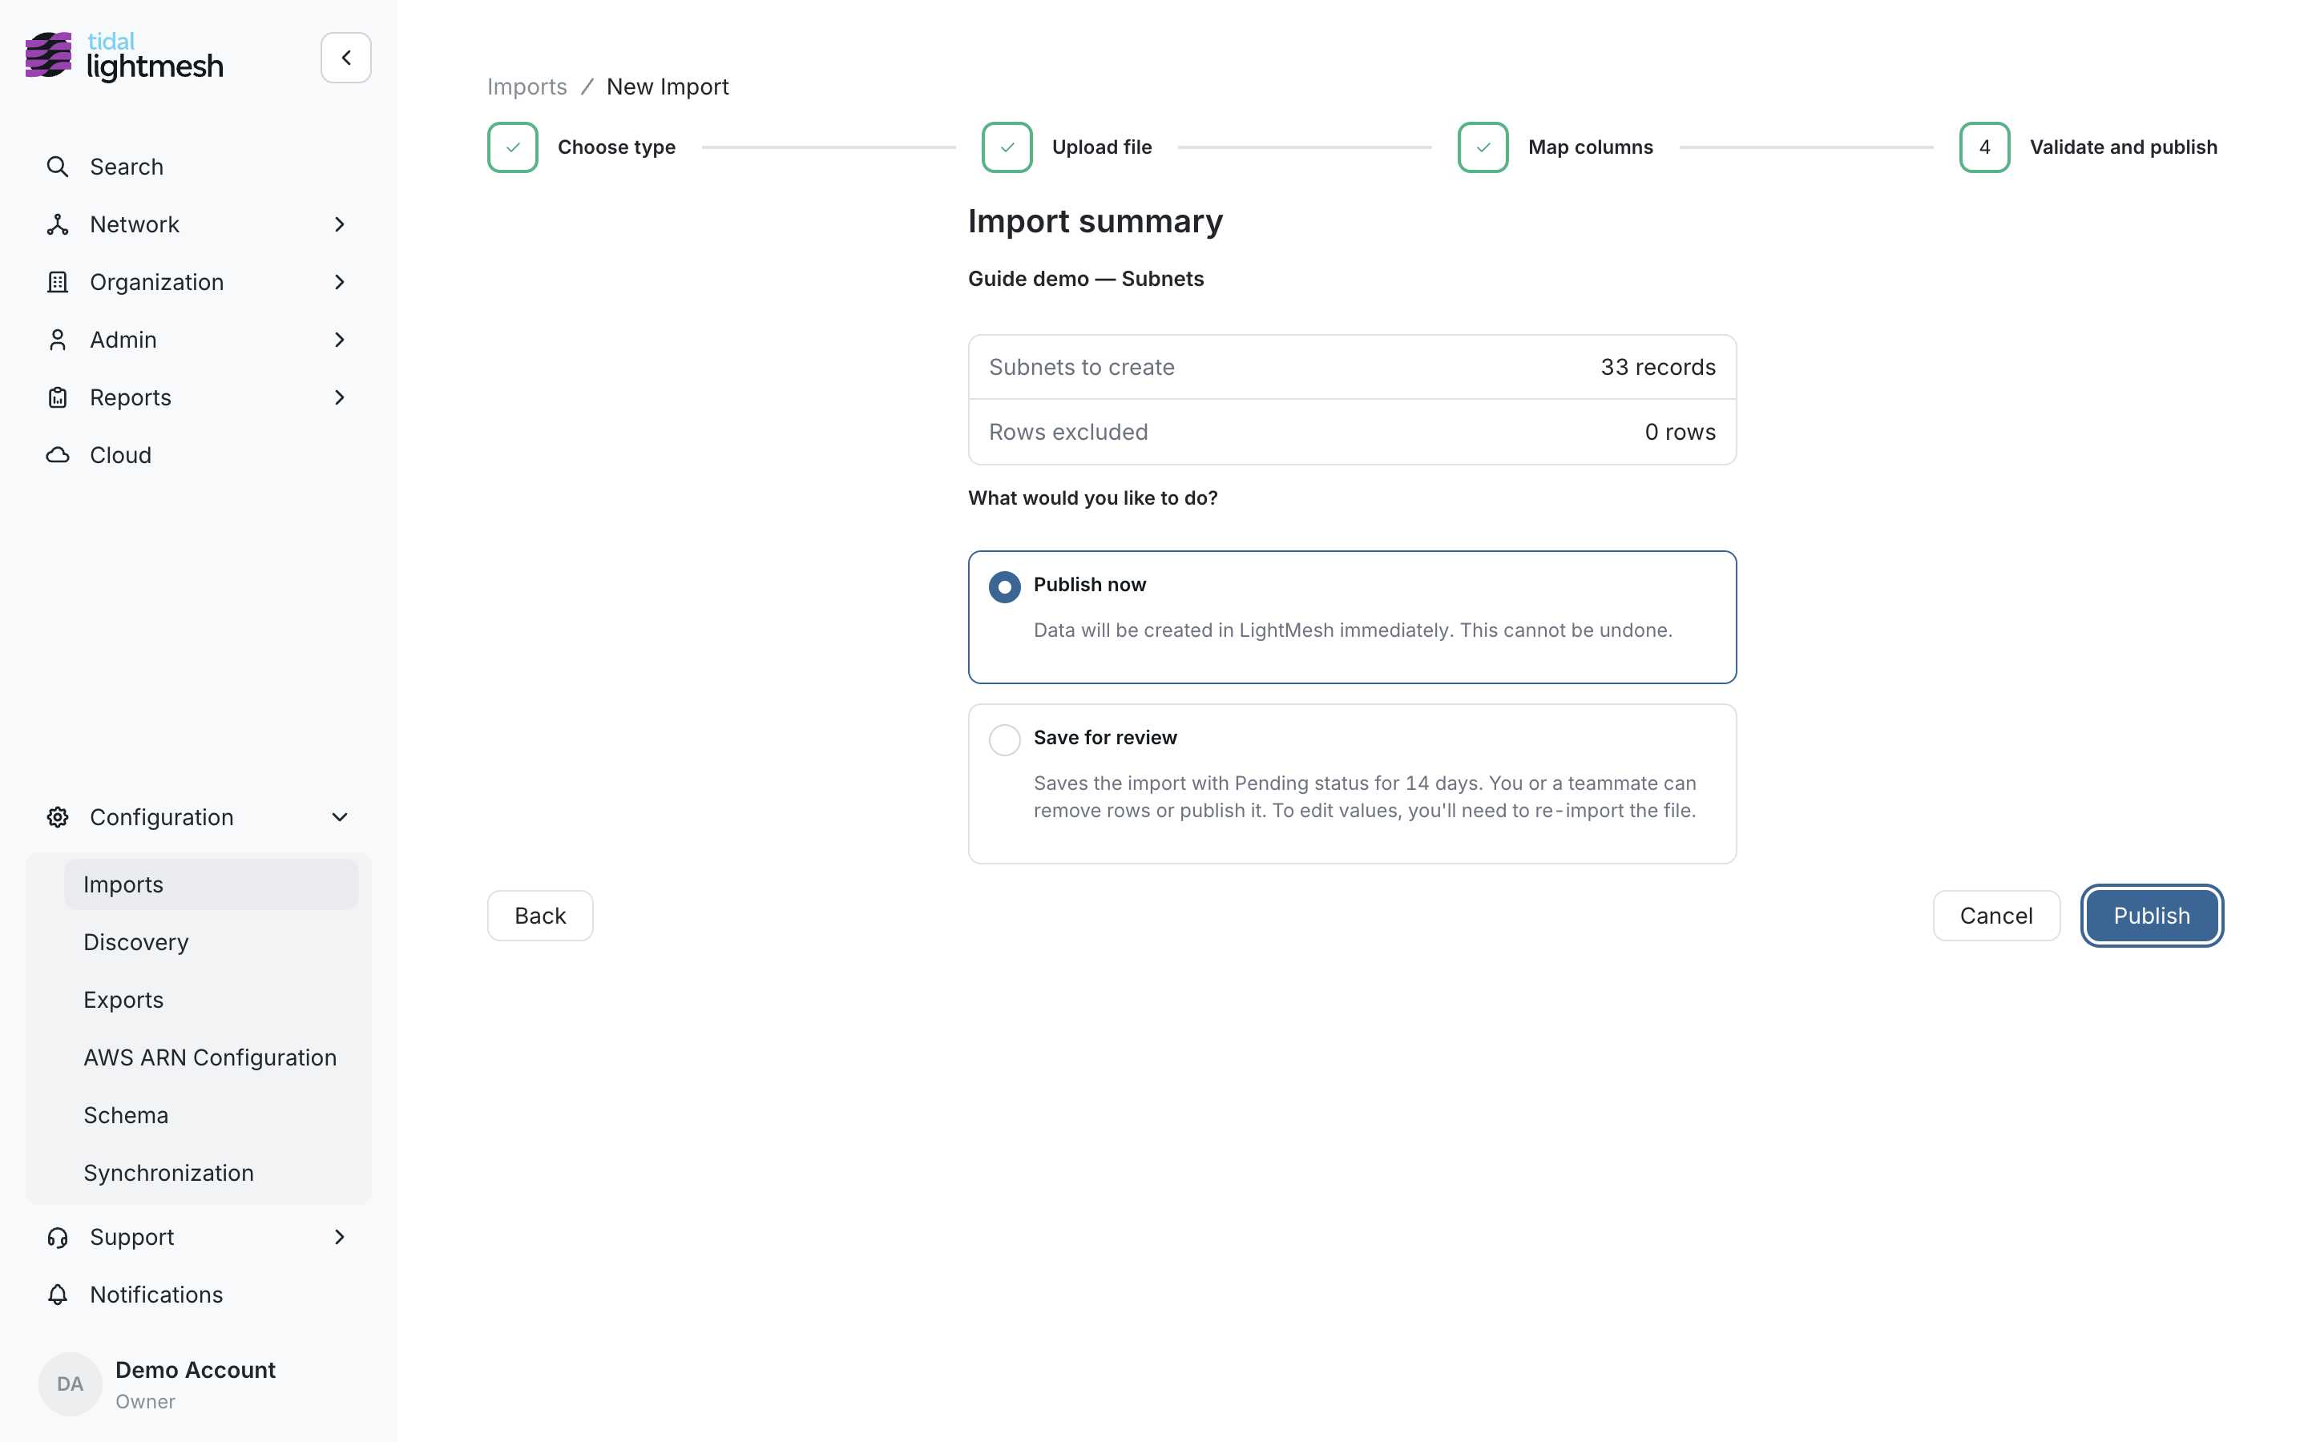Expand the Organization menu chevron
Viewport: 2308px width, 1442px height.
(x=340, y=282)
